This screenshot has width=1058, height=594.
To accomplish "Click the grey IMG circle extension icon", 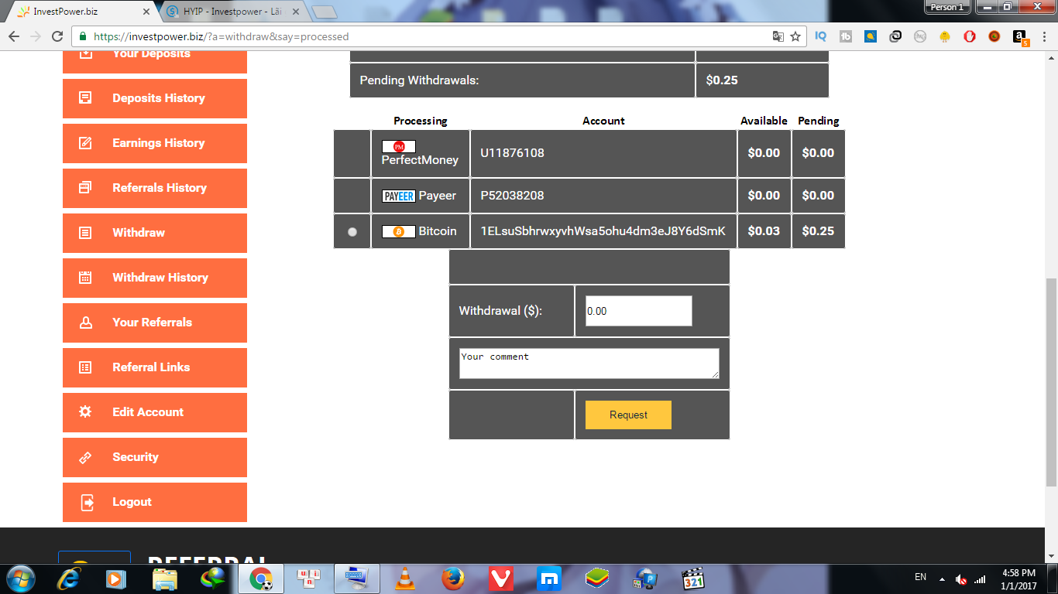I will (920, 36).
